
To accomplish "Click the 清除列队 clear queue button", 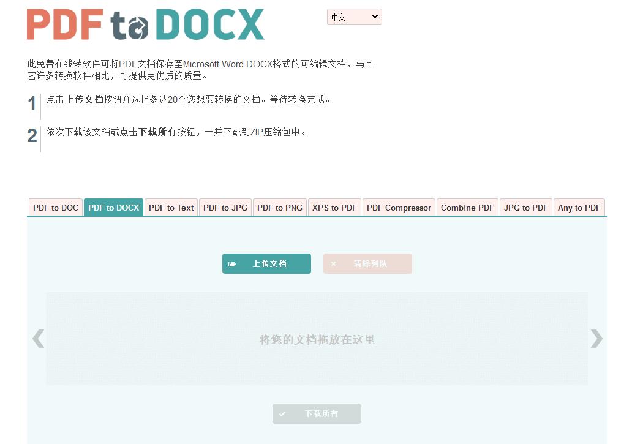I will (367, 263).
